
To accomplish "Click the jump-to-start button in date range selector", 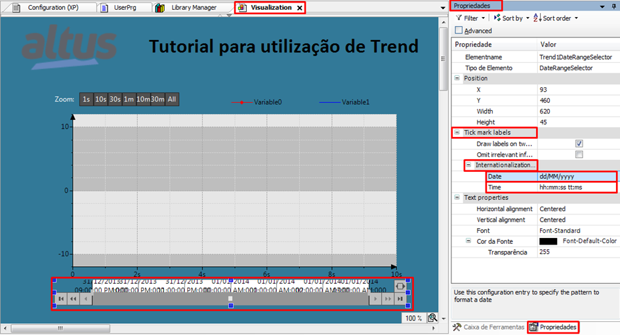I will [61, 299].
